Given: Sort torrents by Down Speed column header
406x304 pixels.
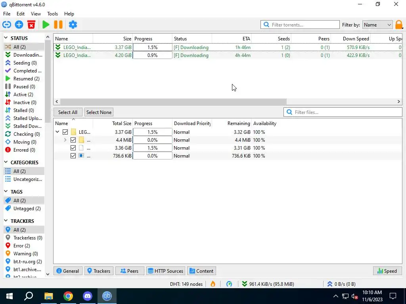Looking at the screenshot, I should coord(350,38).
